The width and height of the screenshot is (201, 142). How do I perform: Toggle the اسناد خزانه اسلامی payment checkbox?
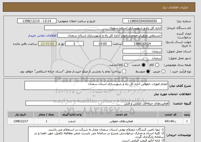[x=124, y=71]
